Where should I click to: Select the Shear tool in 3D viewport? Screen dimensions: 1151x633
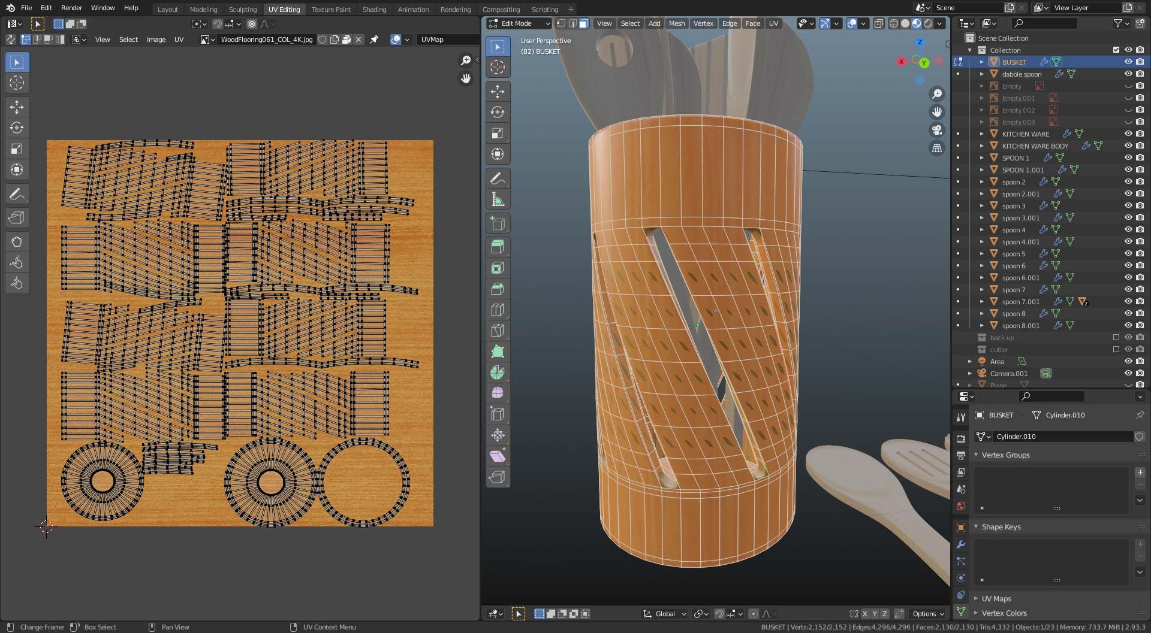(x=498, y=456)
